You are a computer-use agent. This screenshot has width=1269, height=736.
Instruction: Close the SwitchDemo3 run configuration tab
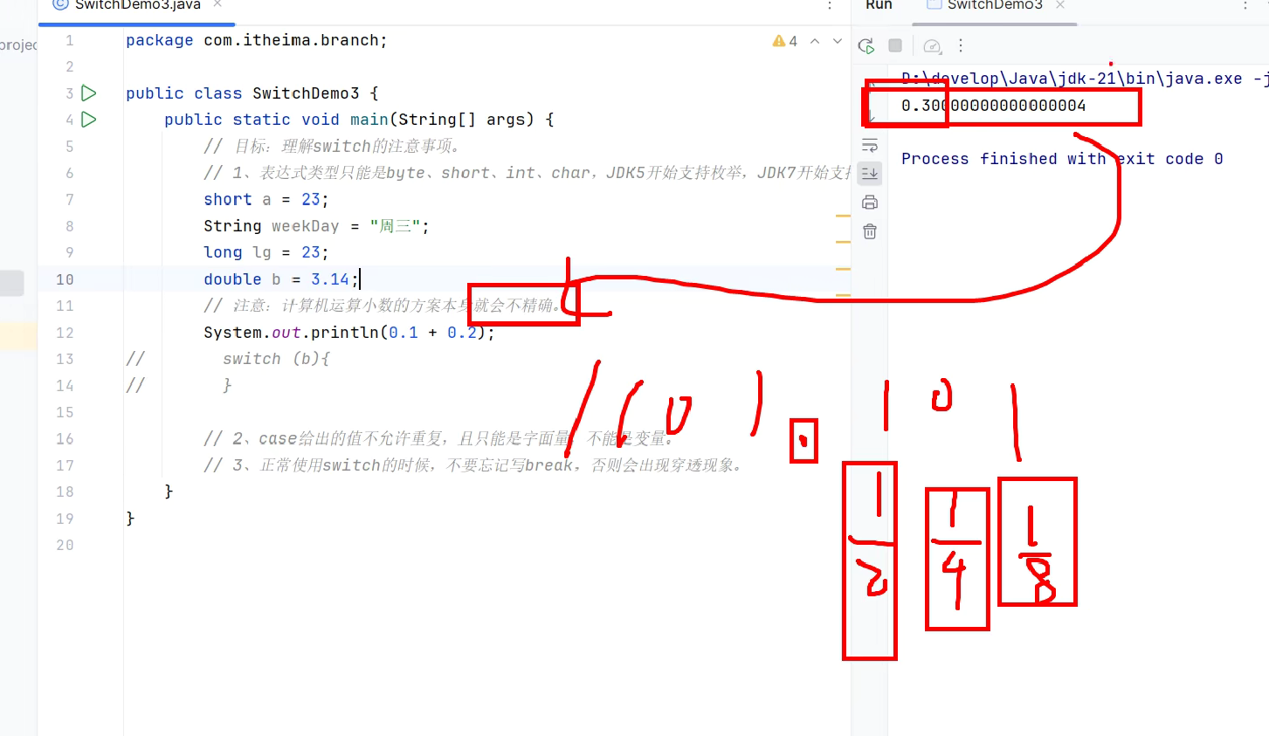1060,5
